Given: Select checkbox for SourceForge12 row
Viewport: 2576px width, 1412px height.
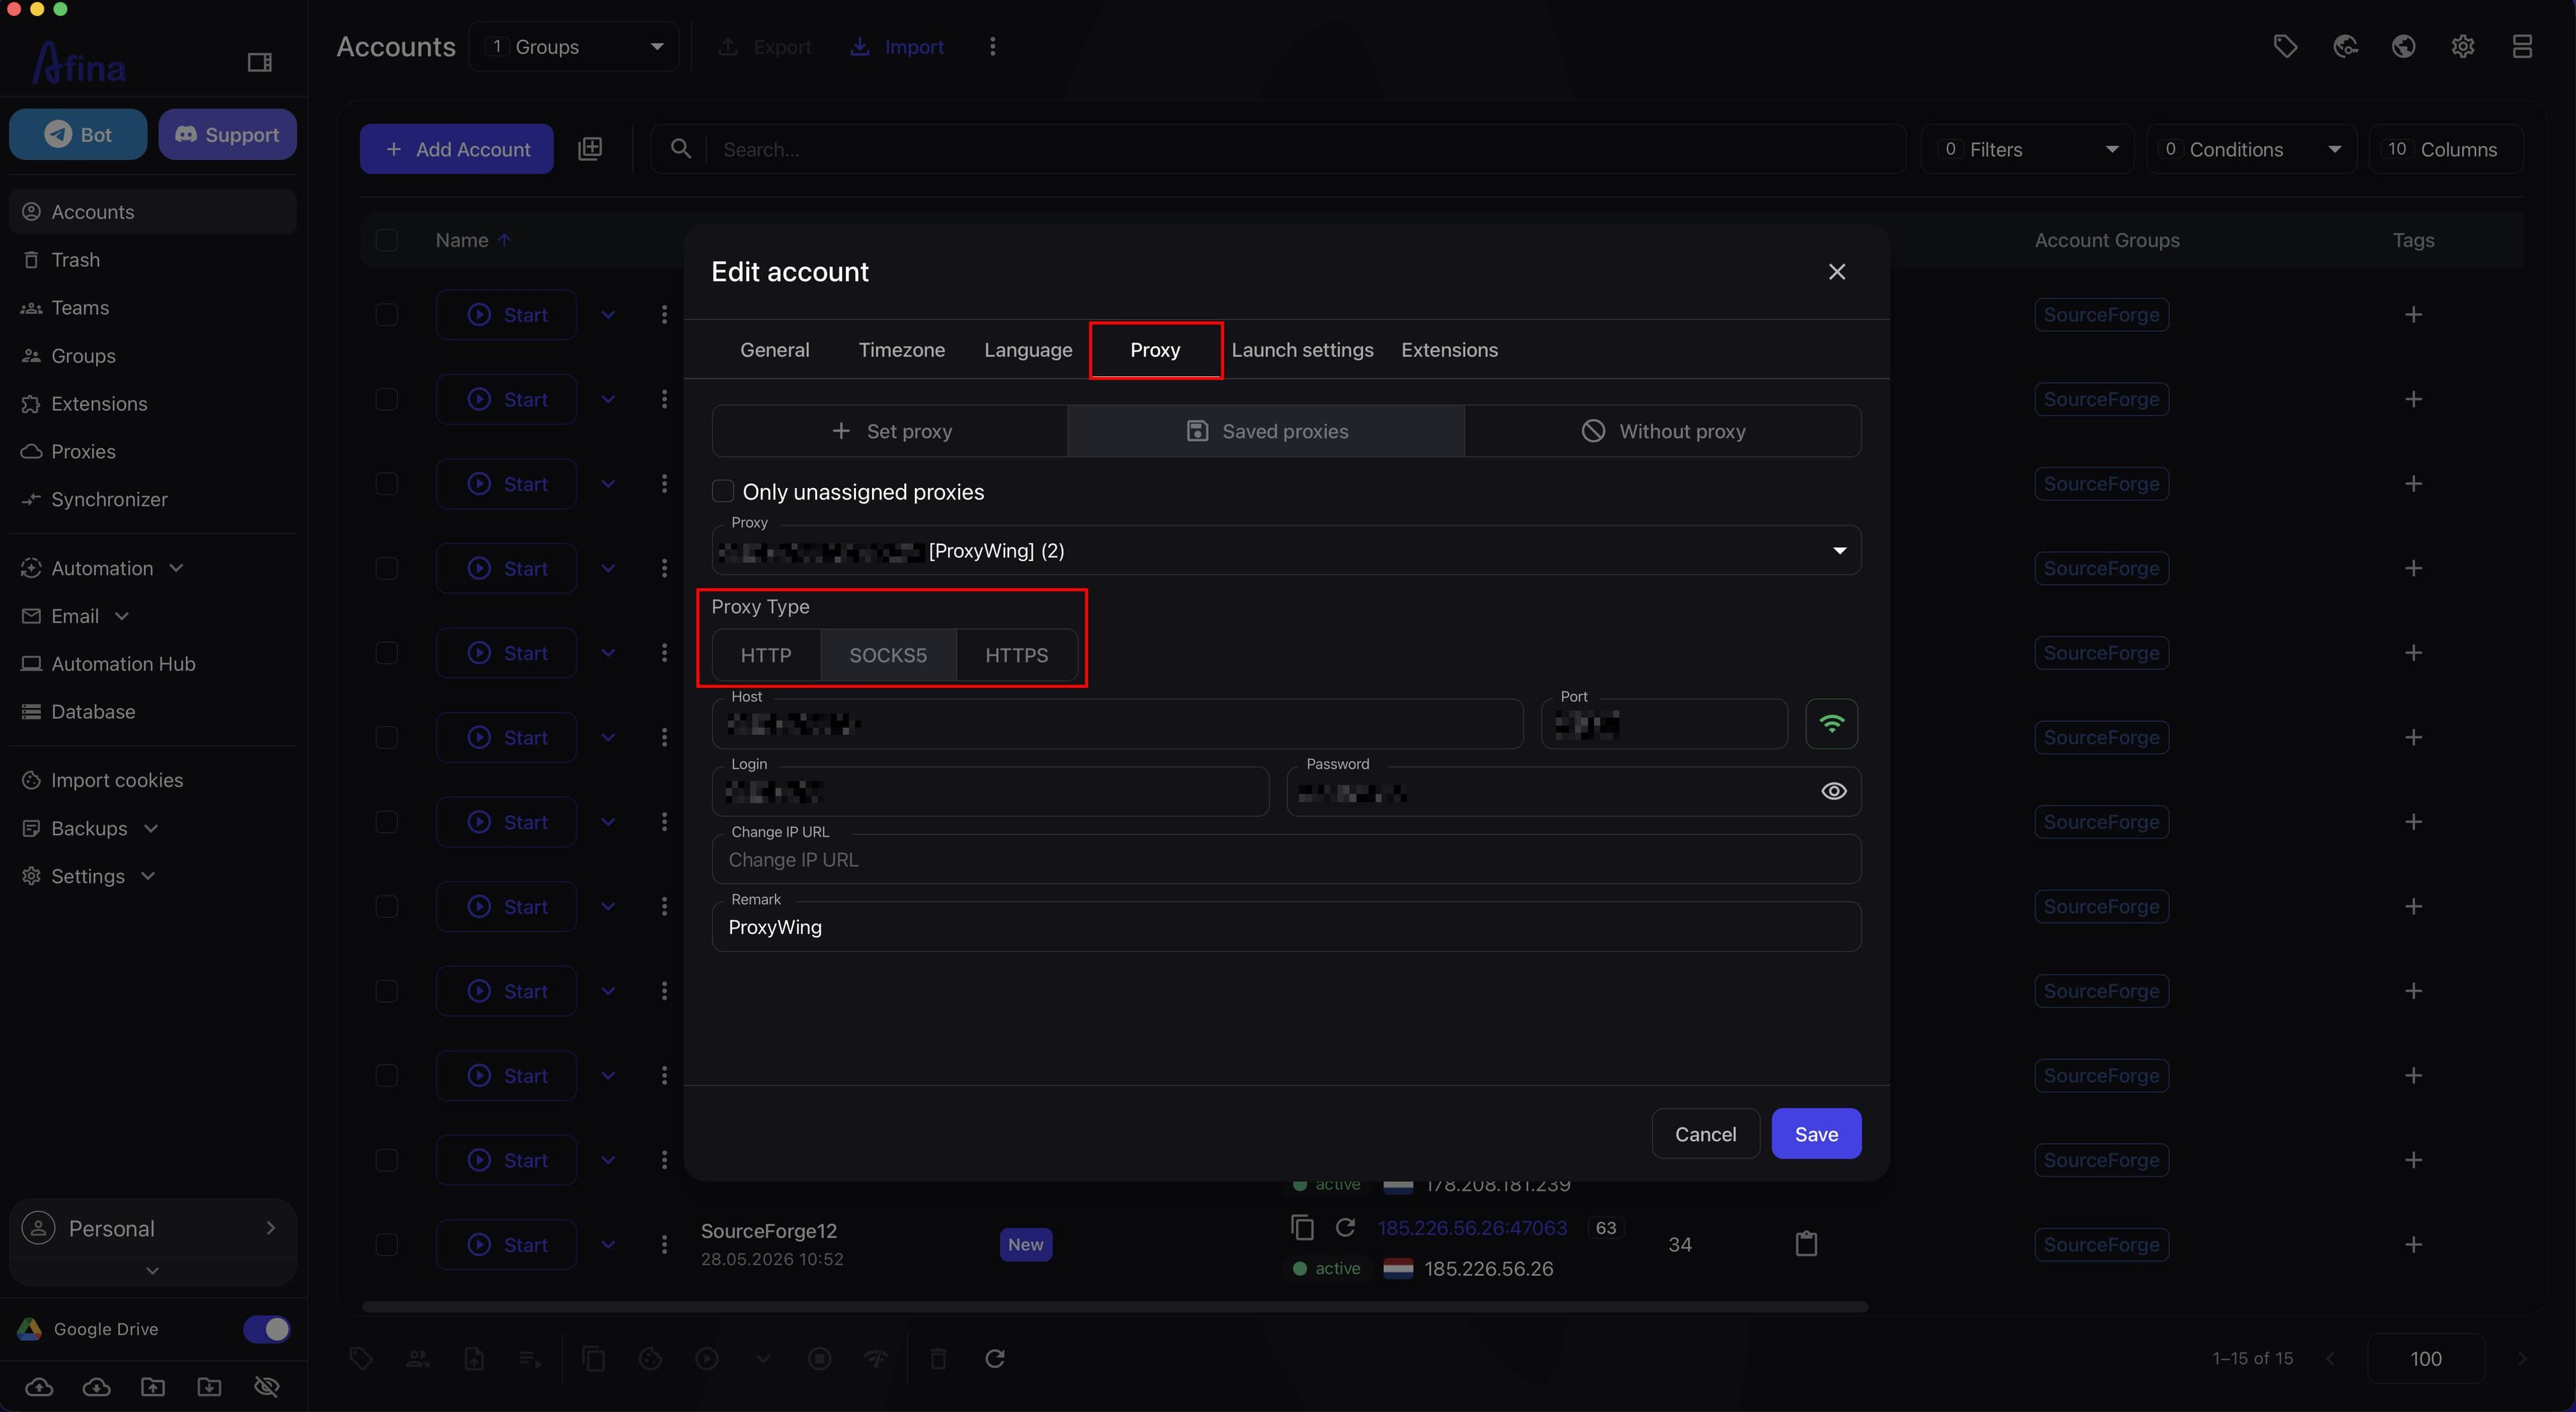Looking at the screenshot, I should pos(386,1244).
